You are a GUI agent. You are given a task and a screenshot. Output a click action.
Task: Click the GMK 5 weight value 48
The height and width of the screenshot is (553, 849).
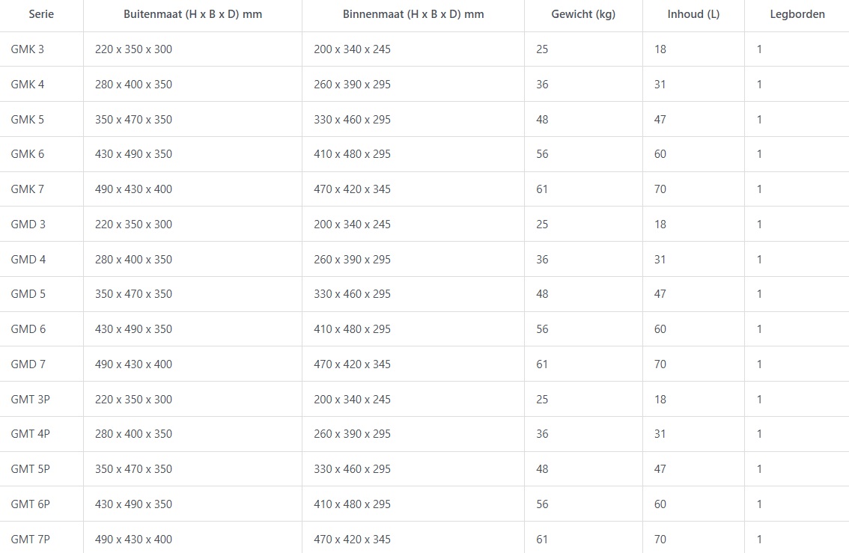(x=542, y=120)
